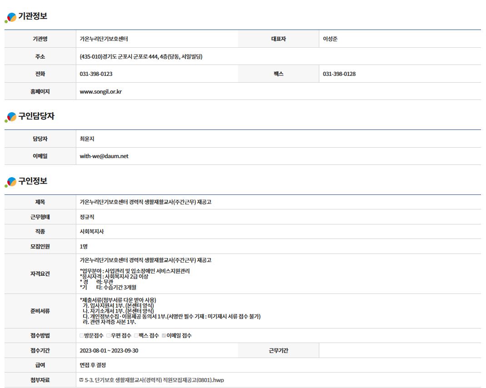Enable the 팩스 접수 checkbox
The height and width of the screenshot is (388, 486).
point(136,336)
